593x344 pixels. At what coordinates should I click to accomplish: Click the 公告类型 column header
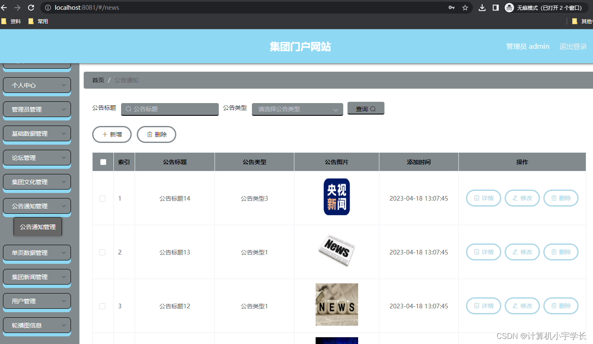254,162
